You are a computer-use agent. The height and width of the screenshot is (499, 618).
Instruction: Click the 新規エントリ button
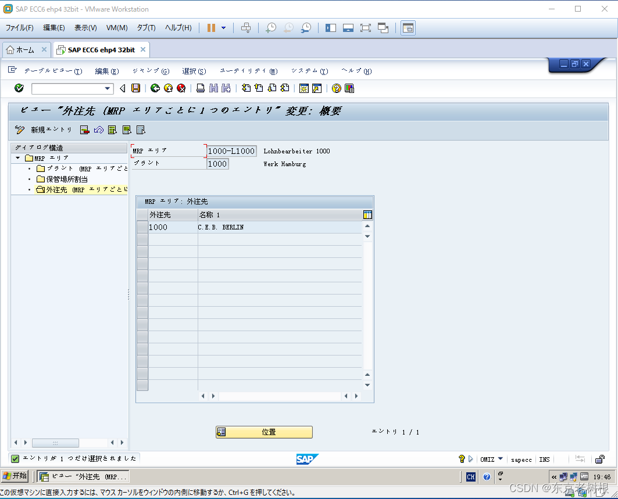tap(51, 130)
